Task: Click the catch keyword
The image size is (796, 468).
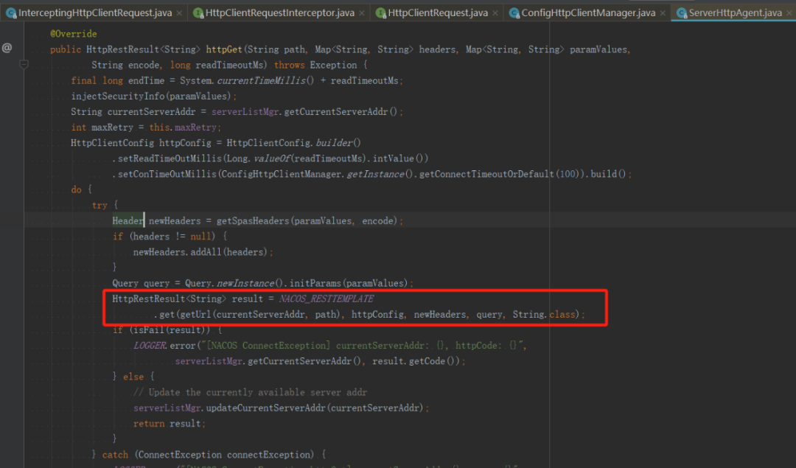Action: click(x=115, y=455)
